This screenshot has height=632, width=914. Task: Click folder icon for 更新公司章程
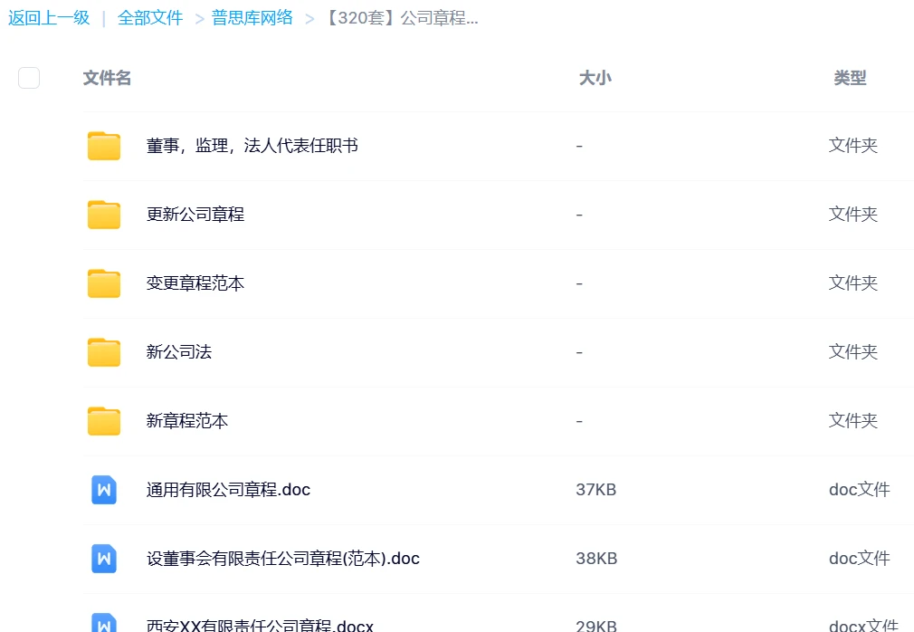click(104, 215)
